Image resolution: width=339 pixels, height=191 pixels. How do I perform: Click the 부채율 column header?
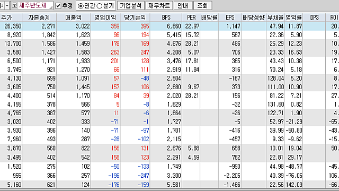(x=275, y=18)
